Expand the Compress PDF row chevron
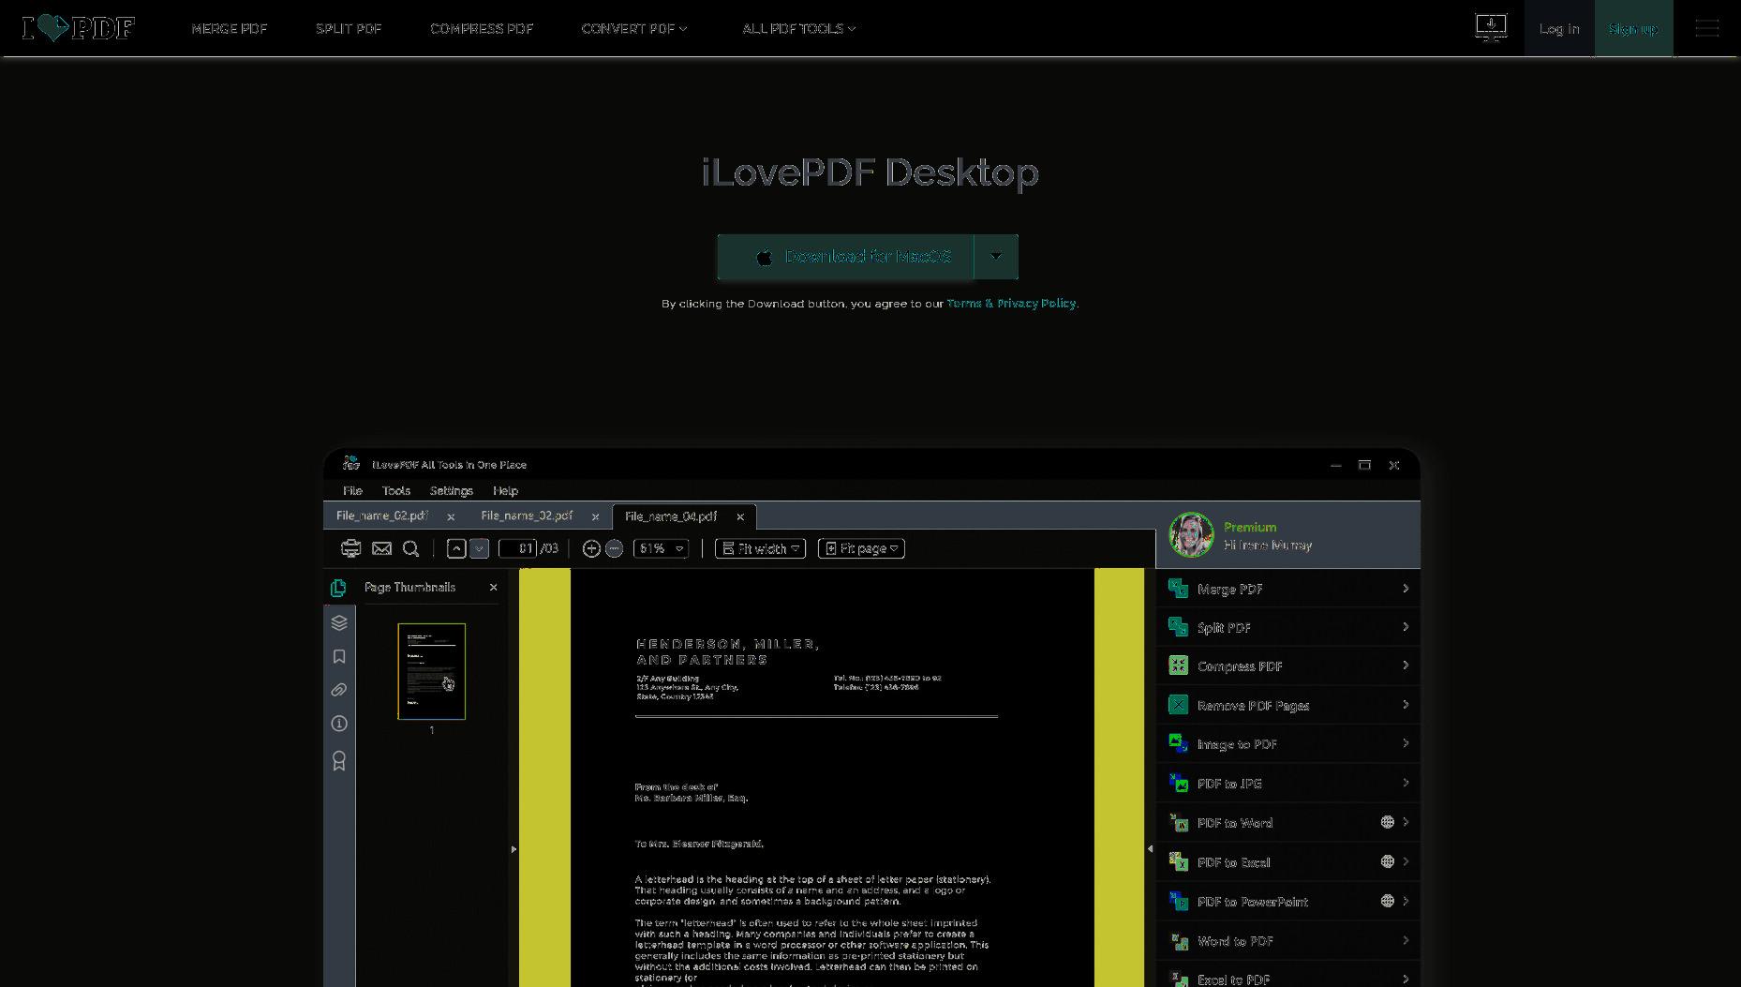The height and width of the screenshot is (987, 1741). pyautogui.click(x=1406, y=665)
